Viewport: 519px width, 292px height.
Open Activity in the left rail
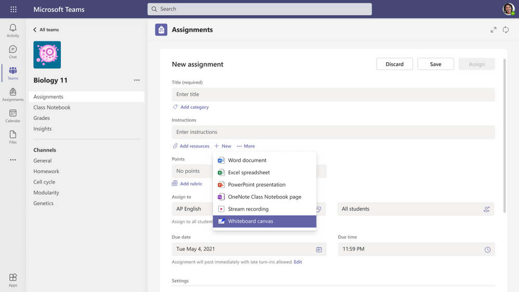coord(13,31)
